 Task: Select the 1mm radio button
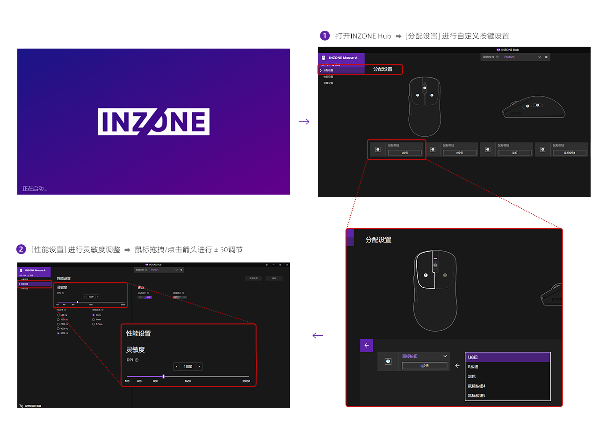pyautogui.click(x=94, y=319)
